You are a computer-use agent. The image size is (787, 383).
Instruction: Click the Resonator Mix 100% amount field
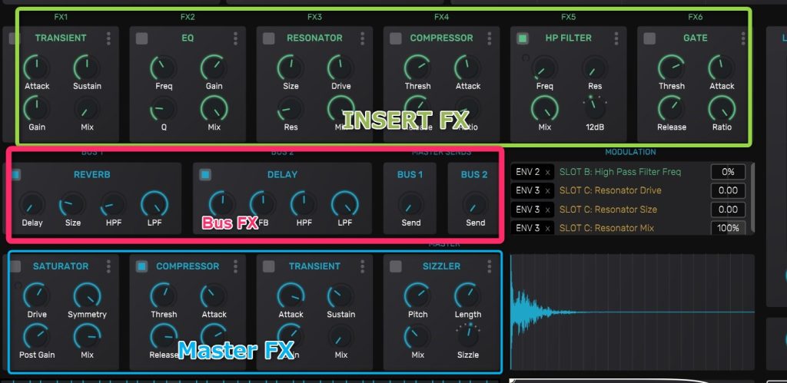(x=727, y=228)
